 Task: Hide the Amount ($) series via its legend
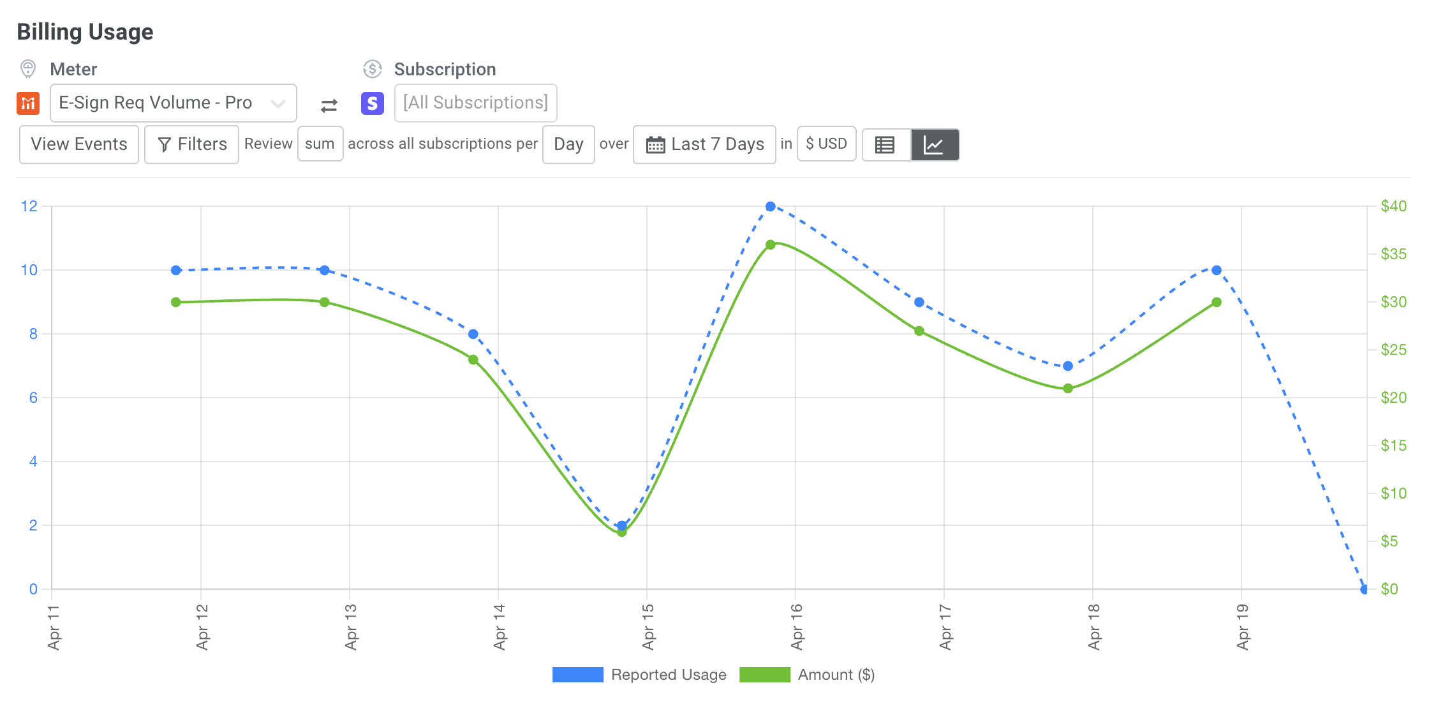[x=837, y=675]
